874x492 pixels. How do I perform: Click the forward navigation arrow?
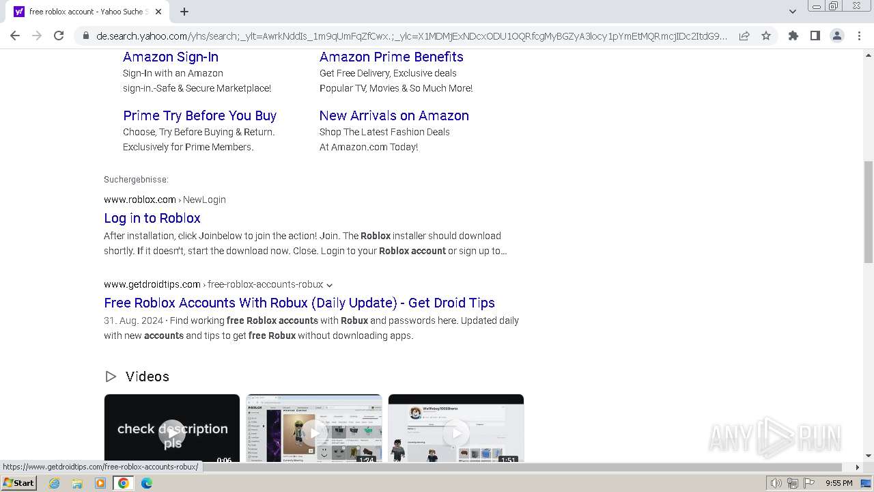click(x=37, y=36)
